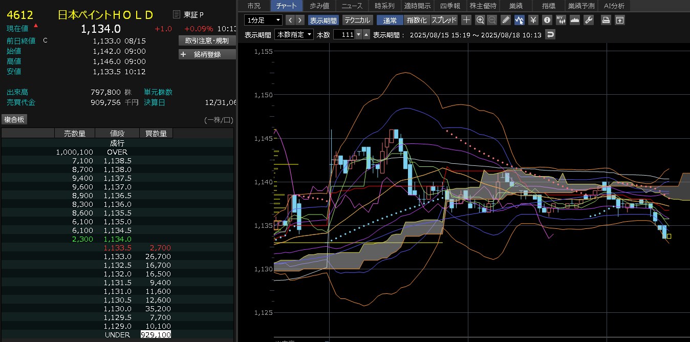Image resolution: width=690 pixels, height=342 pixels.
Task: Toggle the 表示期間 button
Action: [323, 20]
